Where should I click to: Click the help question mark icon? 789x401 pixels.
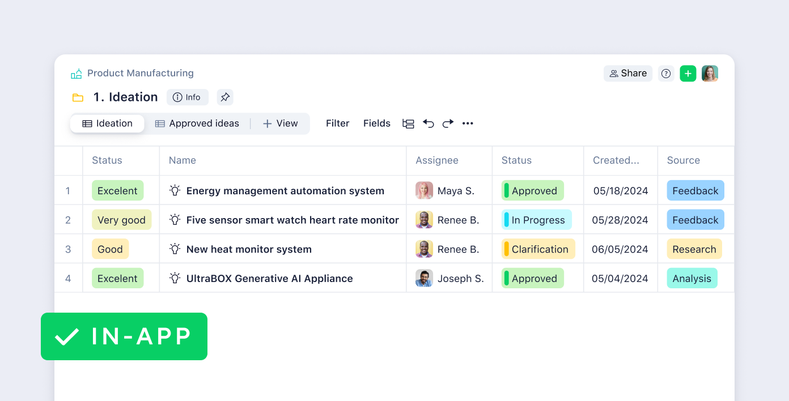[x=666, y=74]
